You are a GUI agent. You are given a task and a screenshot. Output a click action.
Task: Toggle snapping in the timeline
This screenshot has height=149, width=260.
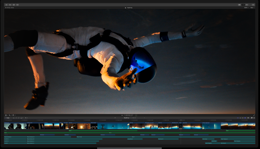(245, 118)
